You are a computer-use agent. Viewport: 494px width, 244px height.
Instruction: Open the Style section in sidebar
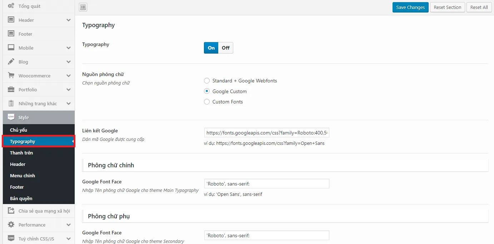pos(39,117)
